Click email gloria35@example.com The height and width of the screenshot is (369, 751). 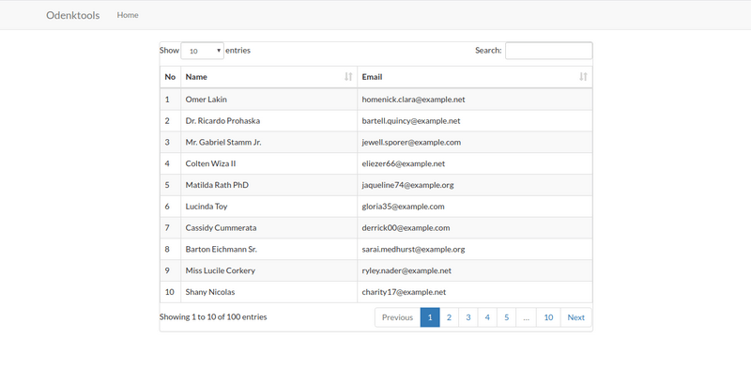[404, 207]
